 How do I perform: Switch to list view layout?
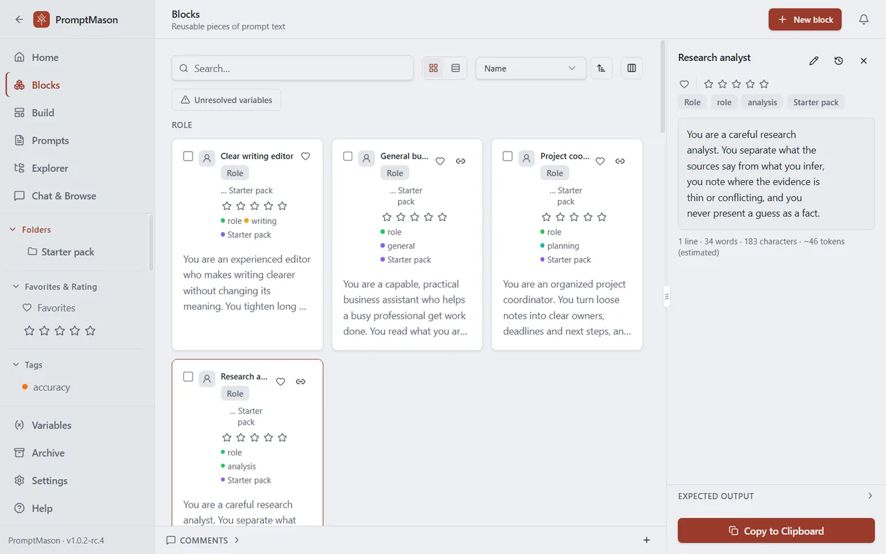coord(455,68)
